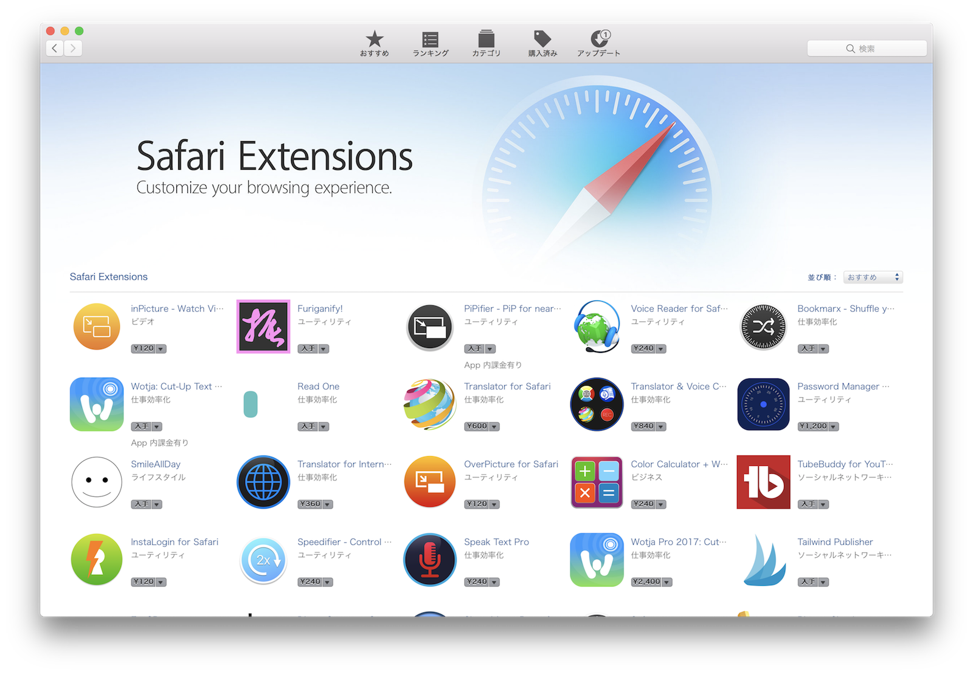Image resolution: width=973 pixels, height=674 pixels.
Task: Open the Speak Text Pro microphone icon
Action: point(430,560)
